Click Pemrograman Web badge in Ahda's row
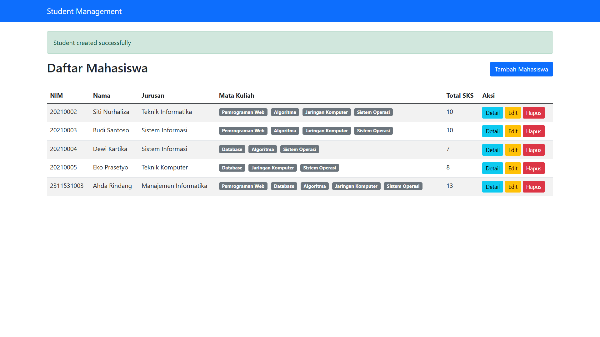Viewport: 600px width, 337px height. [243, 186]
